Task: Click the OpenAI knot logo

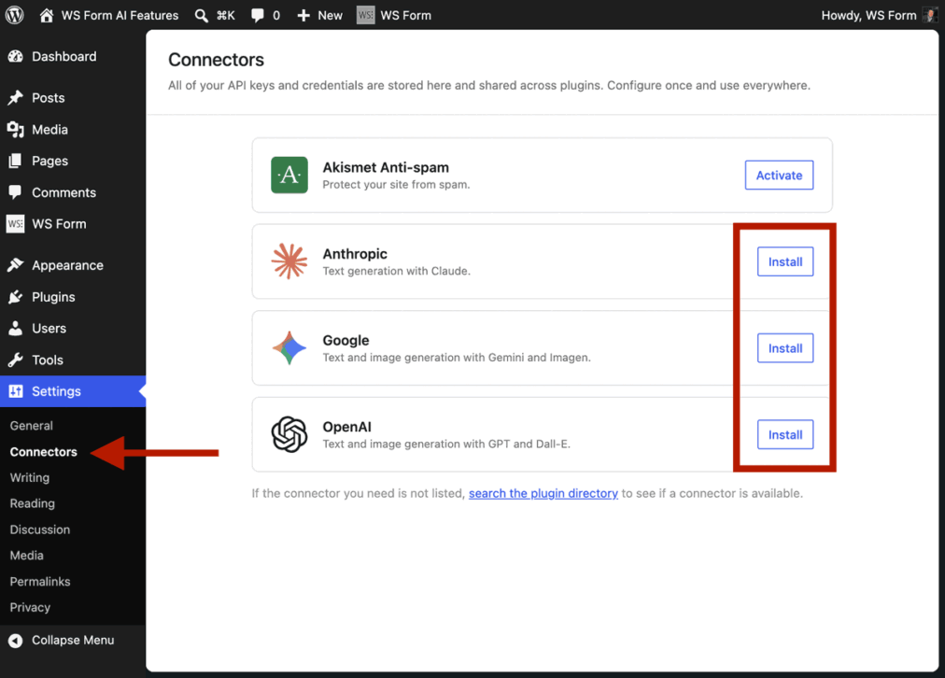Action: pyautogui.click(x=289, y=434)
